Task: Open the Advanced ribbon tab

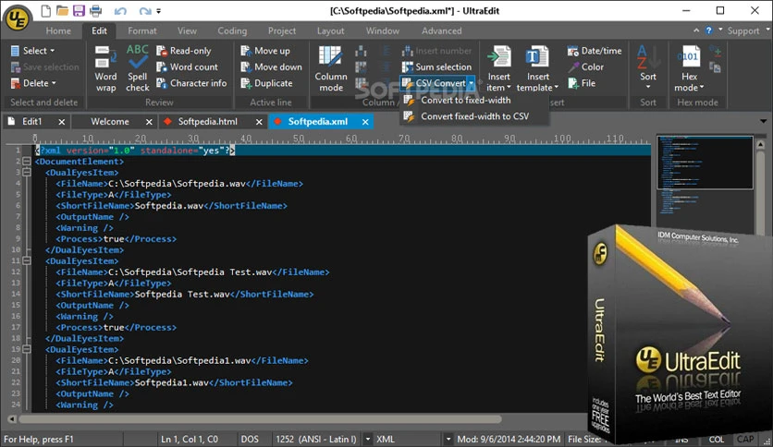Action: pyautogui.click(x=442, y=30)
